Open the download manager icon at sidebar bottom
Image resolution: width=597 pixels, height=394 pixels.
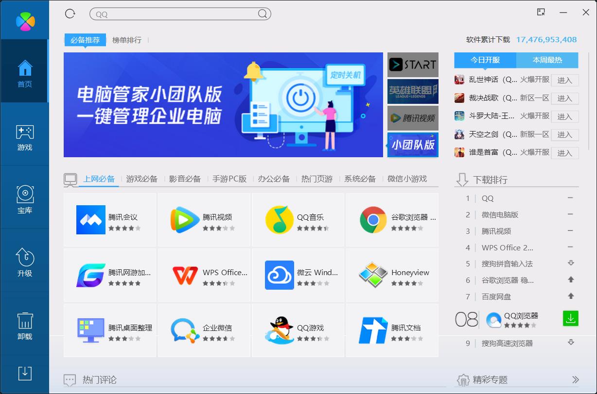coord(24,374)
